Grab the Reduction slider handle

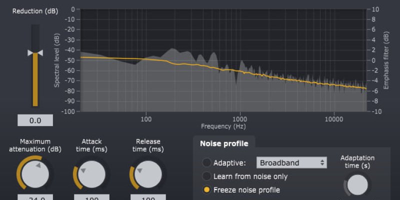point(35,52)
